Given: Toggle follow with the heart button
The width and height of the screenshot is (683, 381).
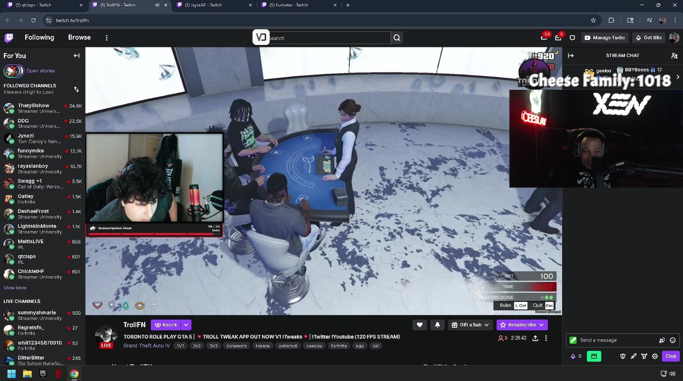Looking at the screenshot, I should tap(419, 325).
